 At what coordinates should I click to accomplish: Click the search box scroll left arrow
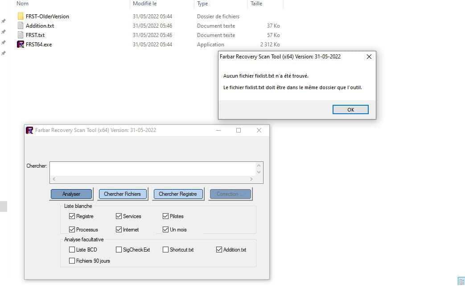click(x=54, y=179)
